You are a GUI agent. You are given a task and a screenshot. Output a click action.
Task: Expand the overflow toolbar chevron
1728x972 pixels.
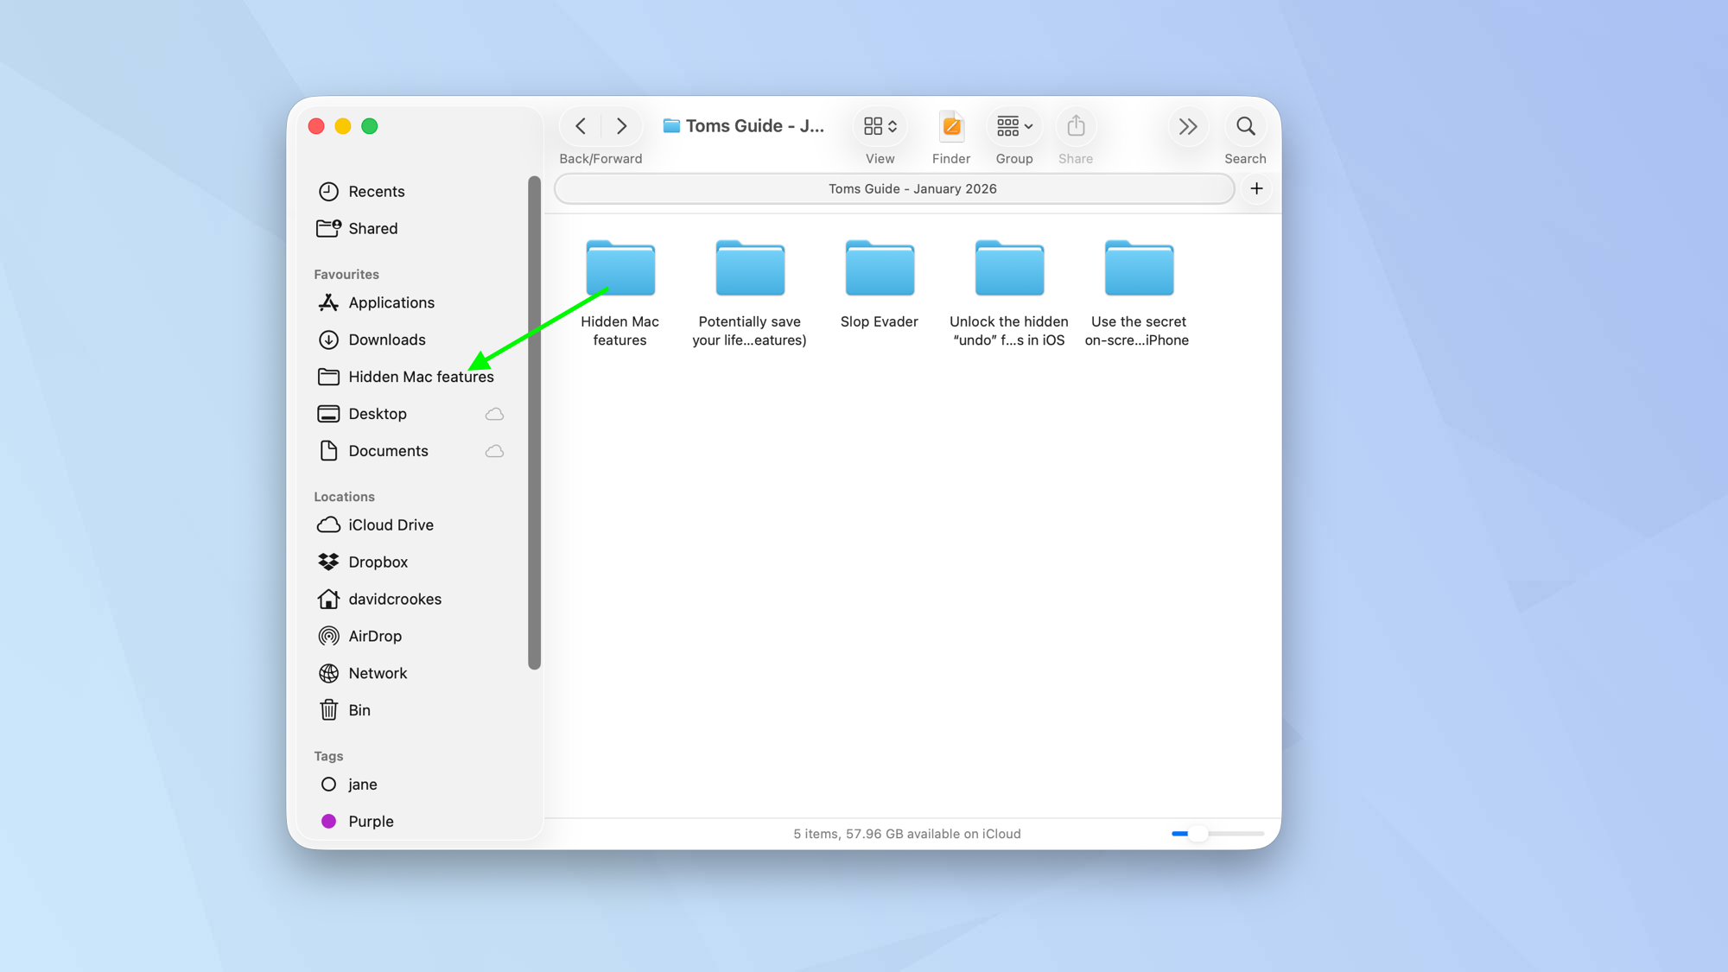(1188, 126)
